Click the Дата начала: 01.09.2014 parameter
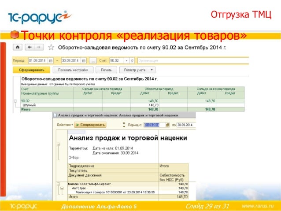Screen dimensions: 281x211 (x=113, y=148)
